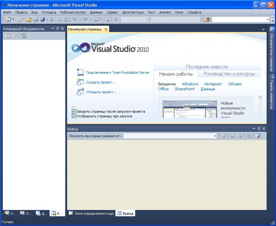Click the Clear All output icon

(249, 136)
